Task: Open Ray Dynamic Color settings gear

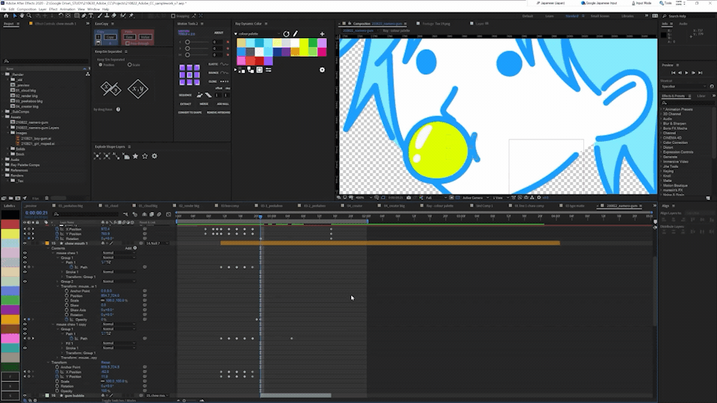Action: tap(322, 70)
